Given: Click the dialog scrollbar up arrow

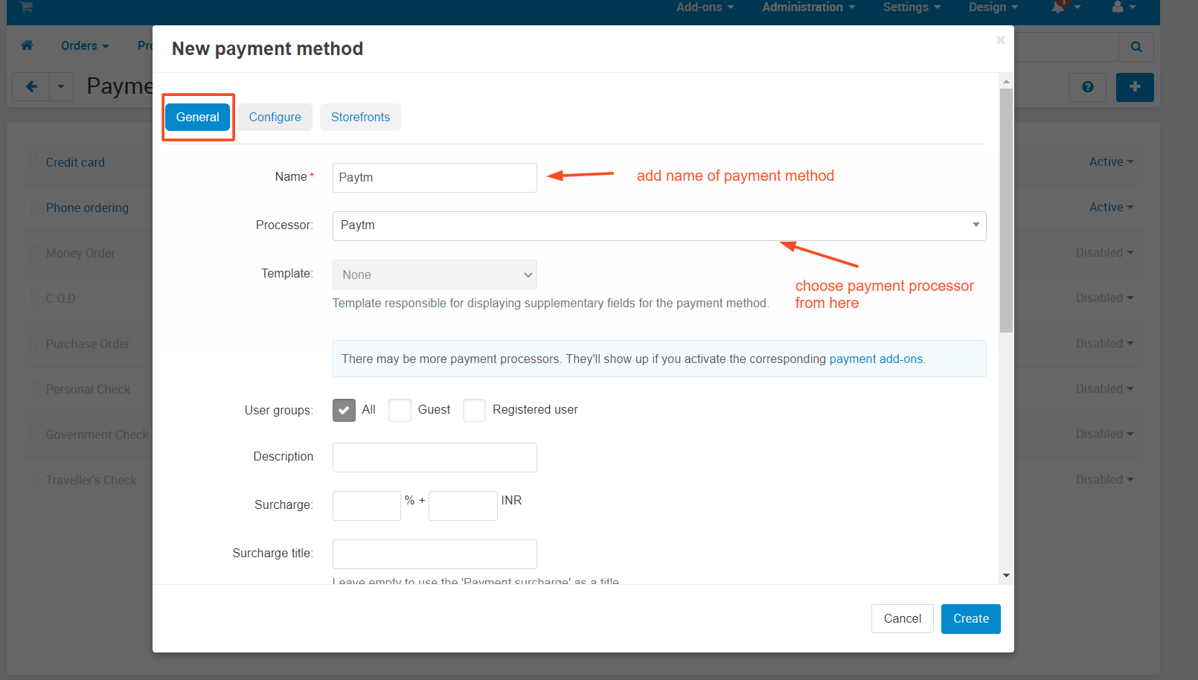Looking at the screenshot, I should [1006, 81].
